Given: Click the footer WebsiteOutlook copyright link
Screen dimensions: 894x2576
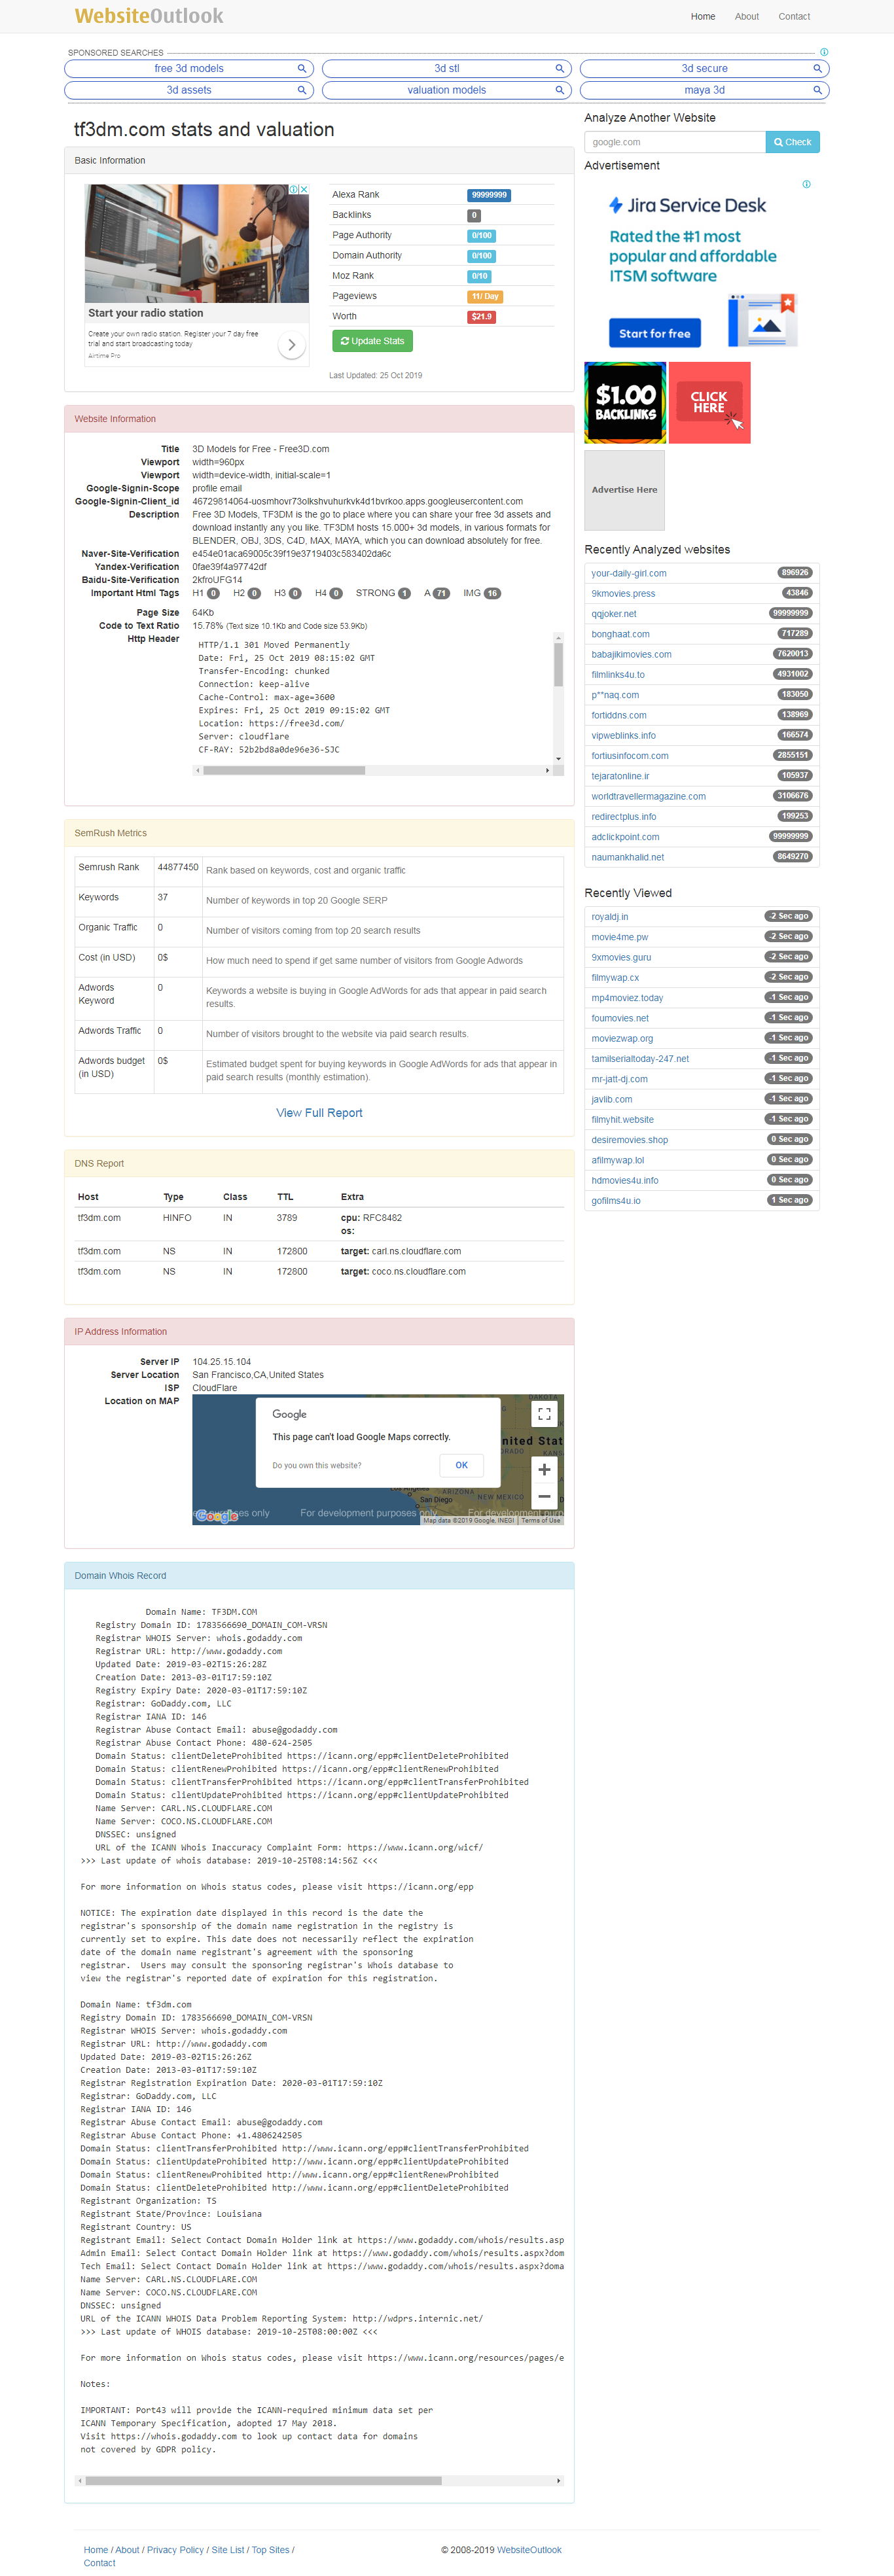Looking at the screenshot, I should pos(529,2549).
